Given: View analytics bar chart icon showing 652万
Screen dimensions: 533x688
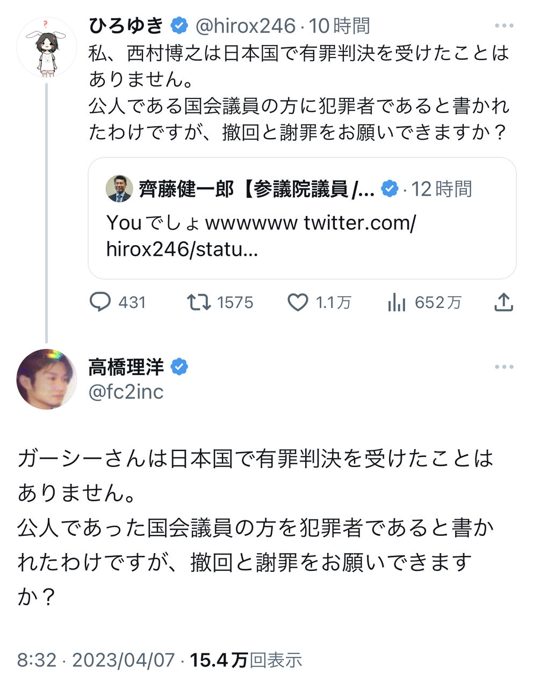Looking at the screenshot, I should pyautogui.click(x=397, y=303).
